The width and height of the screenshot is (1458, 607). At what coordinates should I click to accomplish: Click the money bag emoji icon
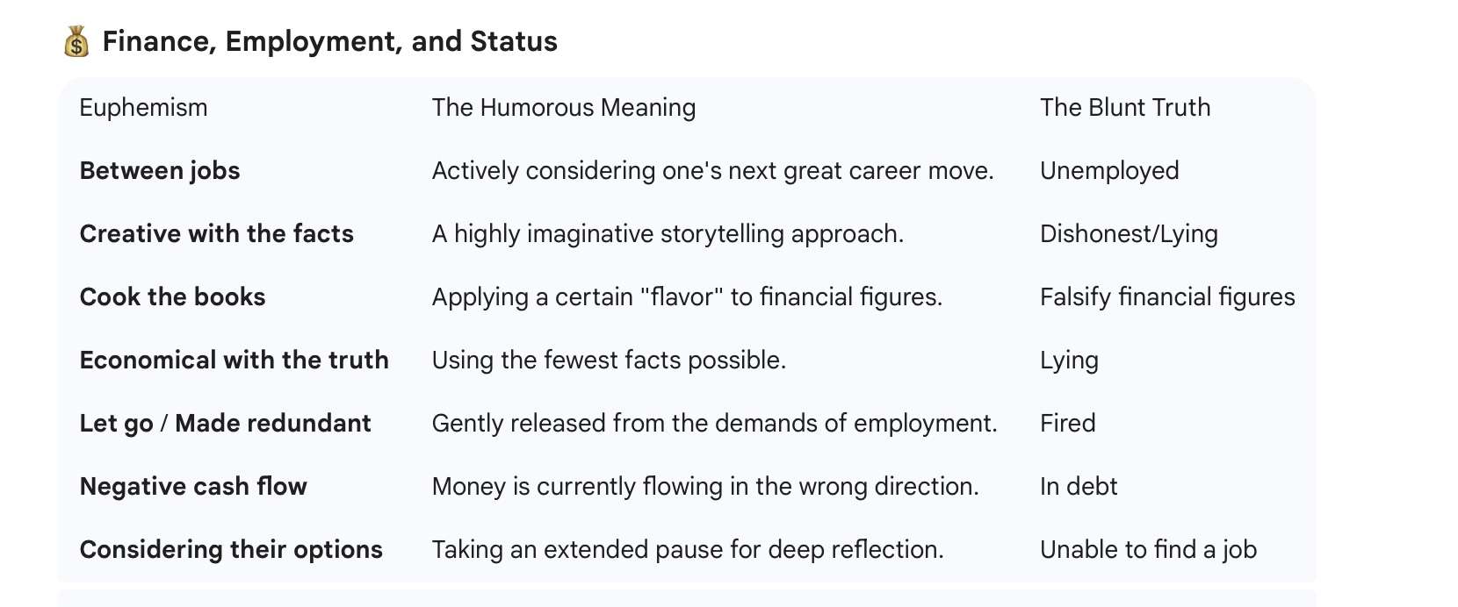pyautogui.click(x=76, y=41)
